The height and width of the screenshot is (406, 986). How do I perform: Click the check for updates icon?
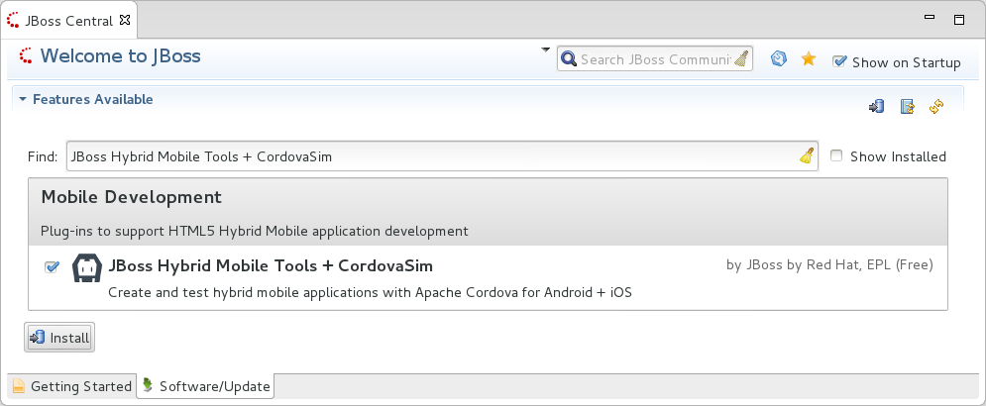point(907,107)
